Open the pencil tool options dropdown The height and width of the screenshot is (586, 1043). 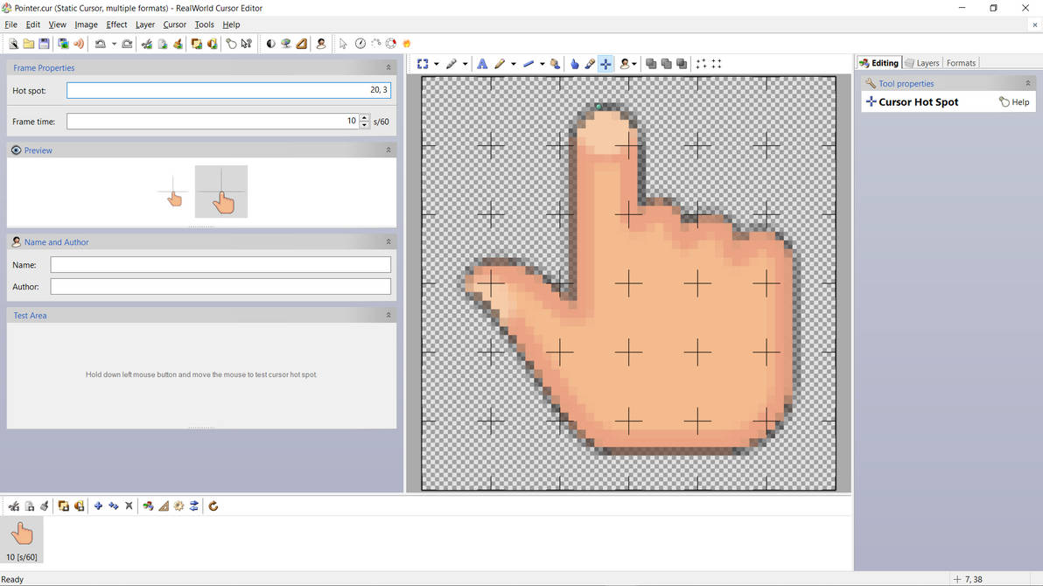click(513, 63)
